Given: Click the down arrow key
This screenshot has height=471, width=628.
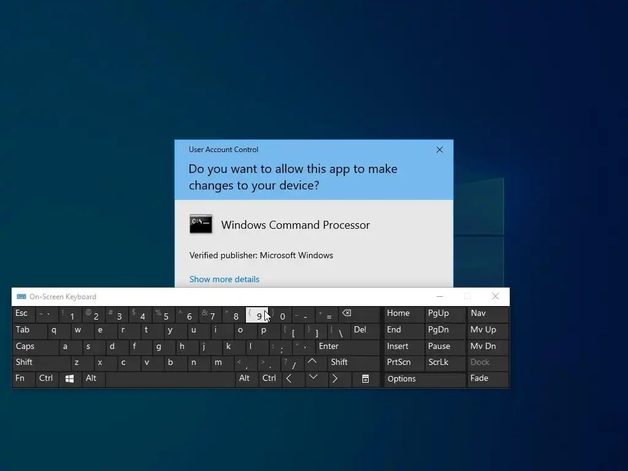Looking at the screenshot, I should 317,379.
